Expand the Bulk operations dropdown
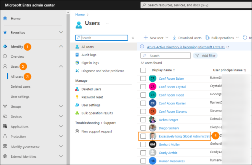252x165 pixels. 222,38
